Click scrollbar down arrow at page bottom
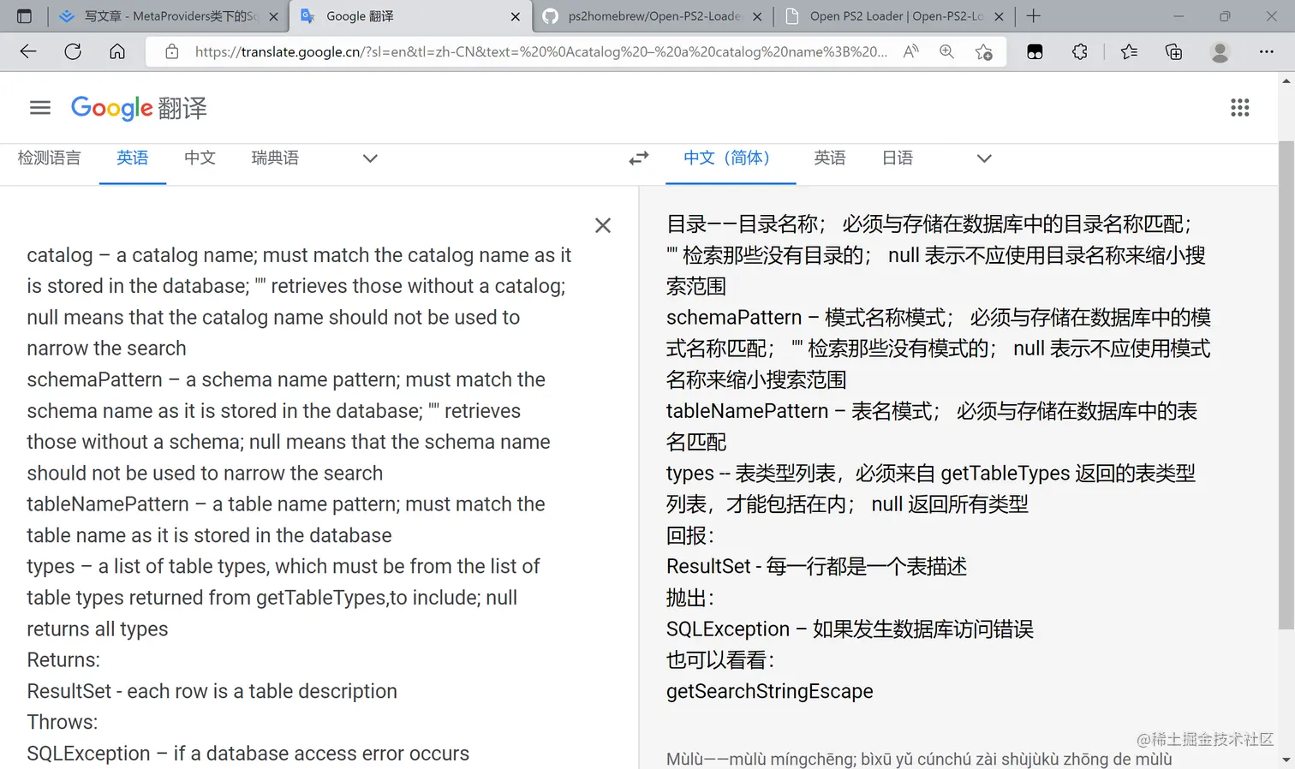The width and height of the screenshot is (1295, 769). 1286,760
